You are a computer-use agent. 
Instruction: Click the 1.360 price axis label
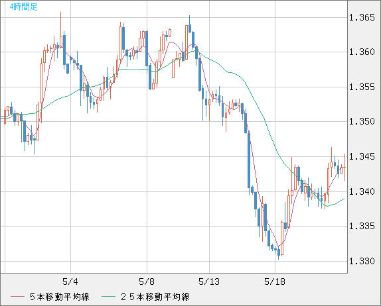point(362,52)
